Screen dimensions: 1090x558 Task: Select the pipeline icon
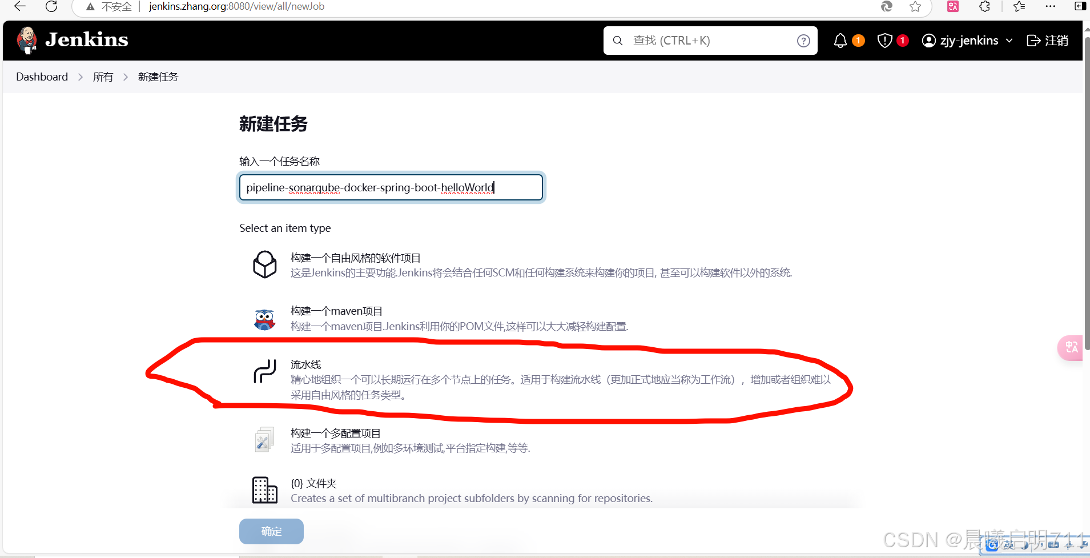tap(265, 371)
